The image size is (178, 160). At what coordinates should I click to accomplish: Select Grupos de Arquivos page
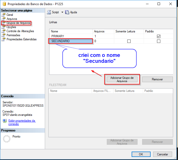[x=18, y=23]
